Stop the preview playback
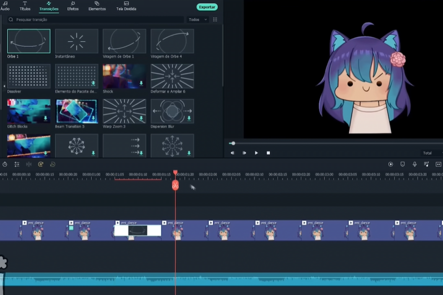 [268, 153]
